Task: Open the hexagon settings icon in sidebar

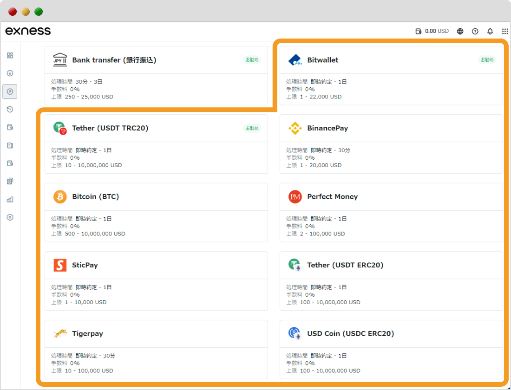Action: point(10,217)
